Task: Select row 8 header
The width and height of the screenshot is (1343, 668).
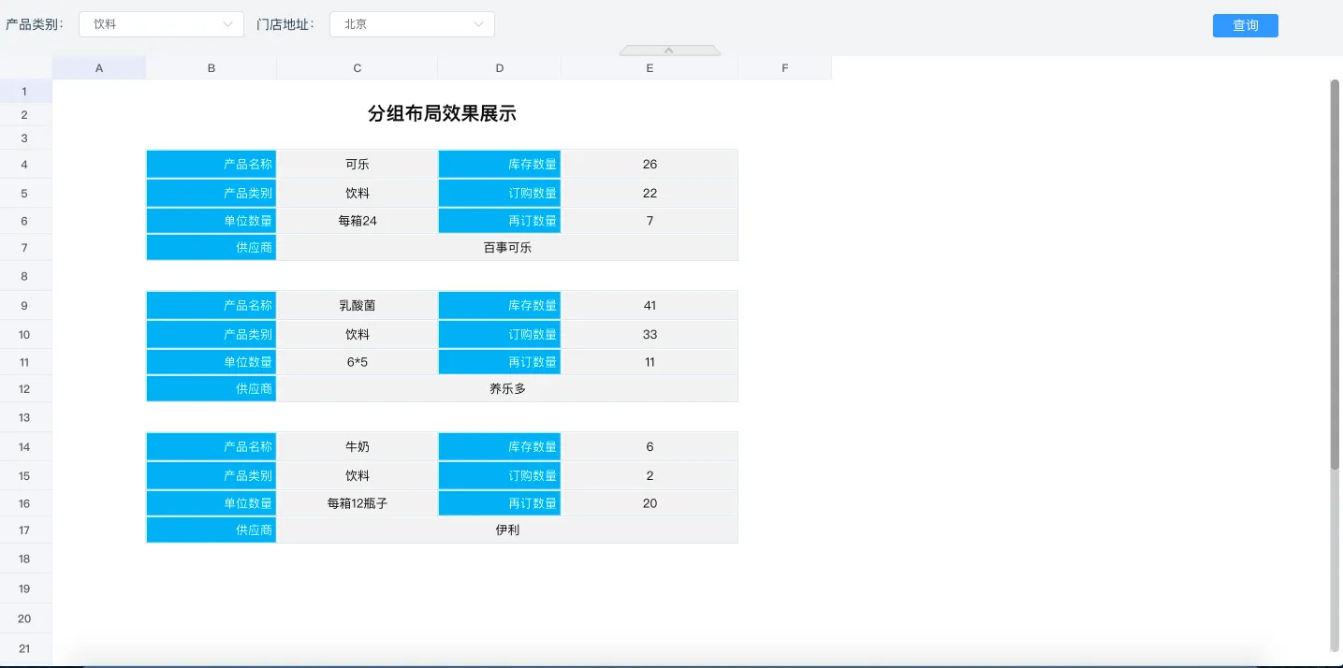Action: point(25,276)
